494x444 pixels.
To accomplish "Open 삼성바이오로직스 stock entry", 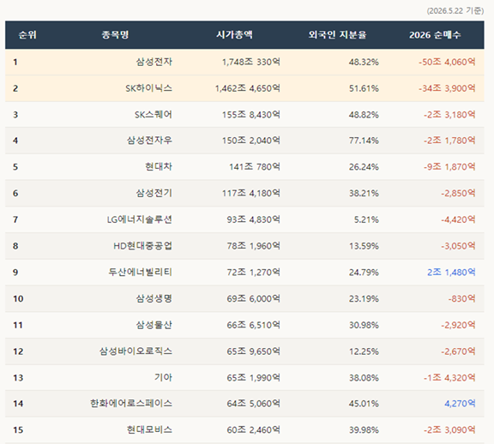I will [x=136, y=351].
